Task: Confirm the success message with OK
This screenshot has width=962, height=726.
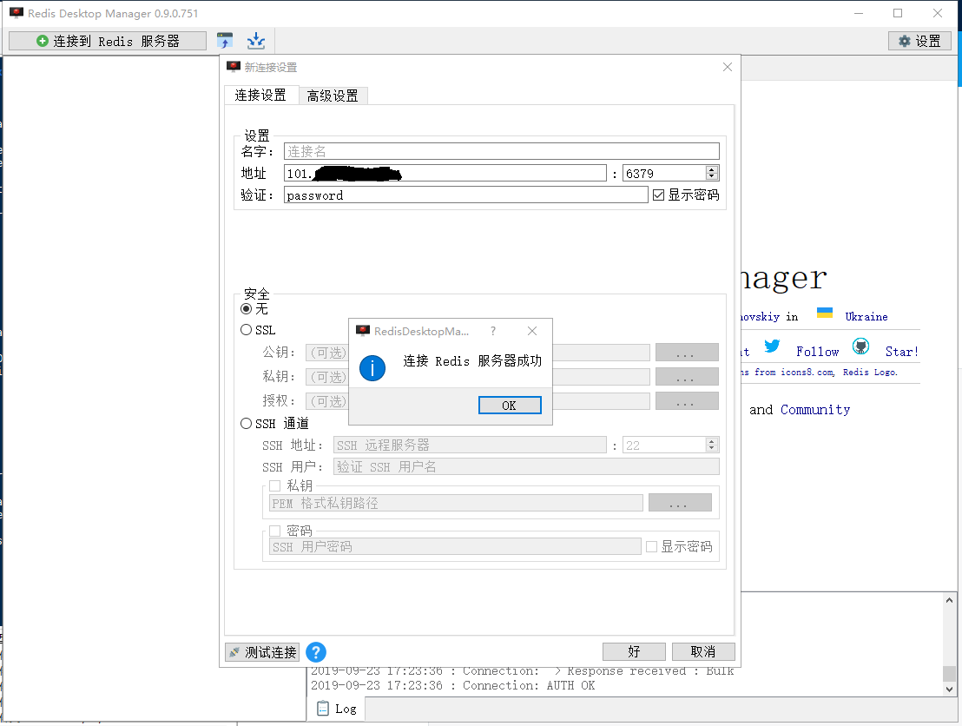Action: pyautogui.click(x=510, y=405)
